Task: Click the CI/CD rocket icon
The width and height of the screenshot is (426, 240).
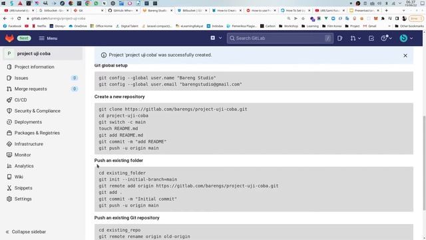Action: 9,100
